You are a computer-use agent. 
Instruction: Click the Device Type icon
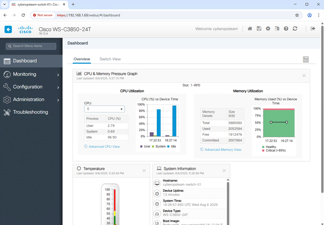157,214
